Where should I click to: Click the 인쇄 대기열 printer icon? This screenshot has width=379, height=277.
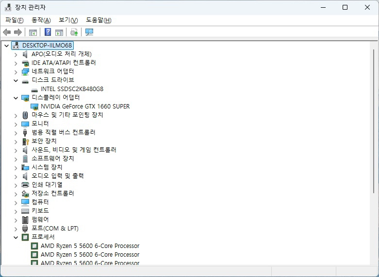click(25, 185)
